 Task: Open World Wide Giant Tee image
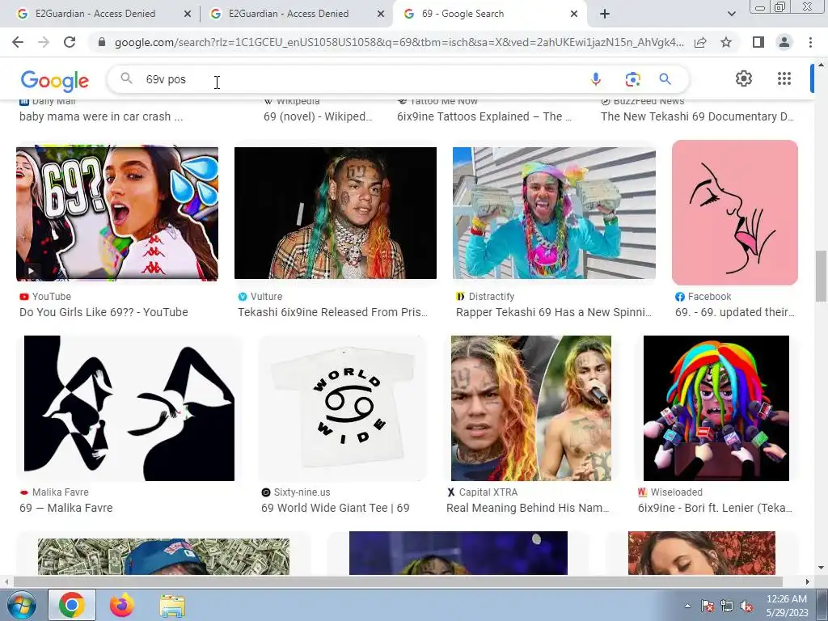tap(342, 408)
